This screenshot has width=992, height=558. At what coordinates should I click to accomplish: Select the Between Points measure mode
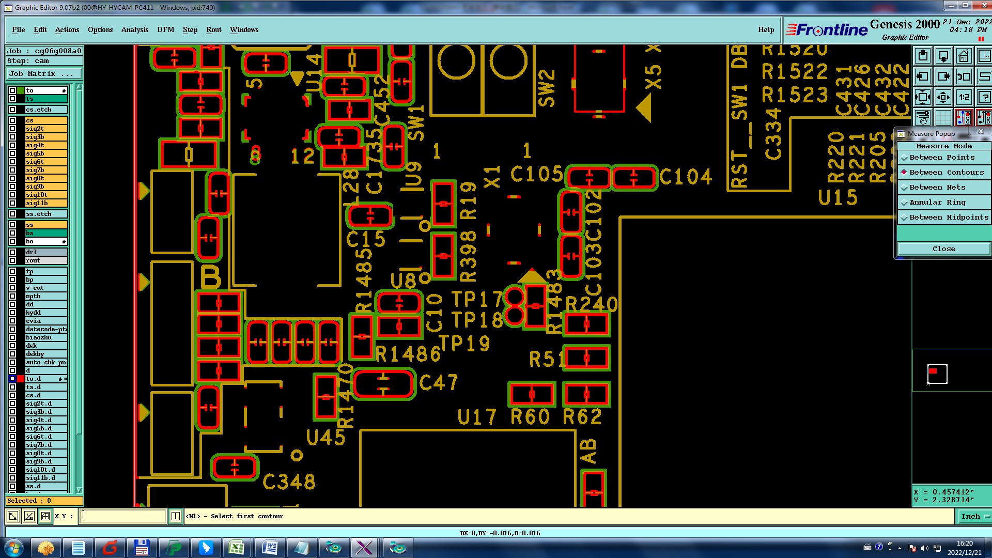click(x=941, y=158)
